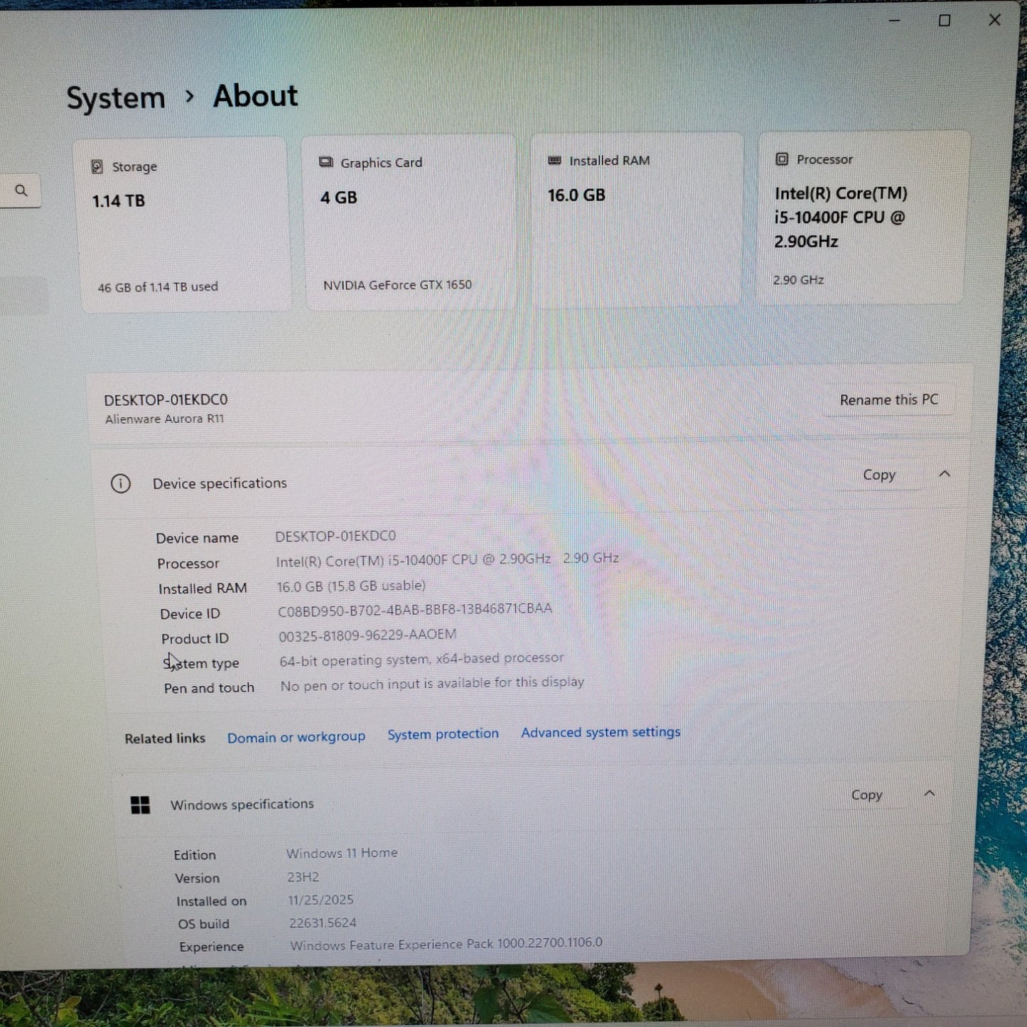Screen dimensions: 1027x1027
Task: Copy the Windows specifications
Action: coord(866,795)
